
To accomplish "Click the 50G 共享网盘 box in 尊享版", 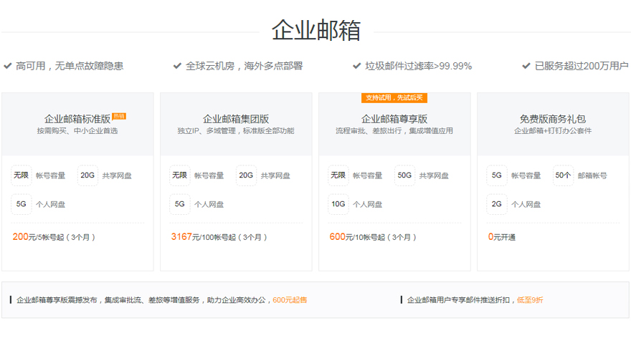I will tap(404, 175).
